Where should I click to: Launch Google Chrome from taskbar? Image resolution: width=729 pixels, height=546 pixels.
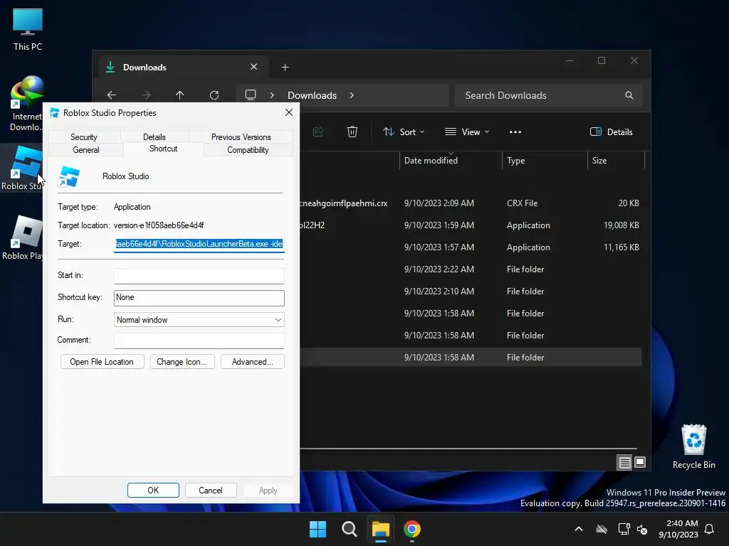[x=412, y=529]
